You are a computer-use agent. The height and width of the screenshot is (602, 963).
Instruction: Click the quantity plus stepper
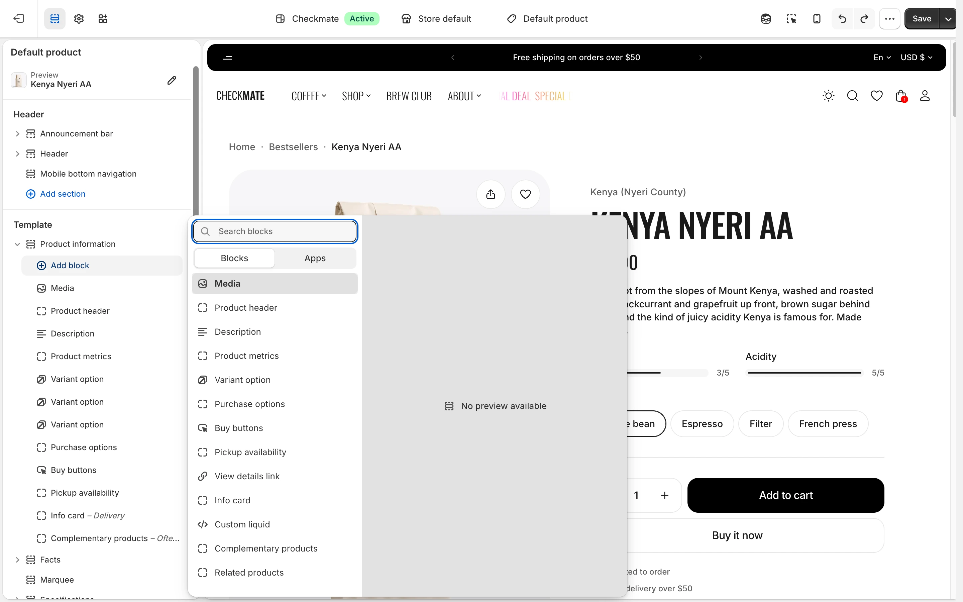664,495
